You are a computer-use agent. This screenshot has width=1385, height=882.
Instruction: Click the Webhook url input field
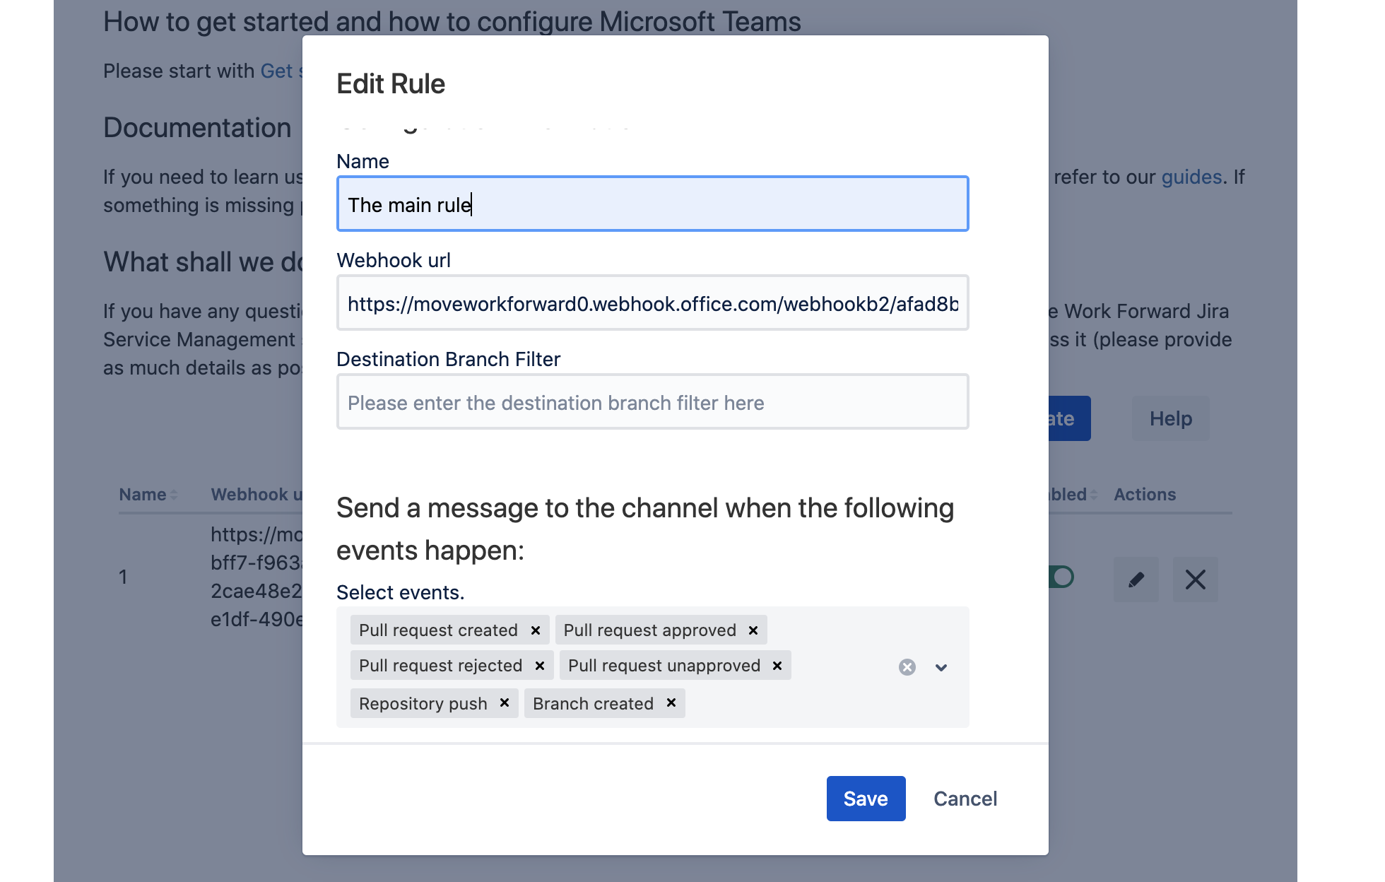point(652,303)
